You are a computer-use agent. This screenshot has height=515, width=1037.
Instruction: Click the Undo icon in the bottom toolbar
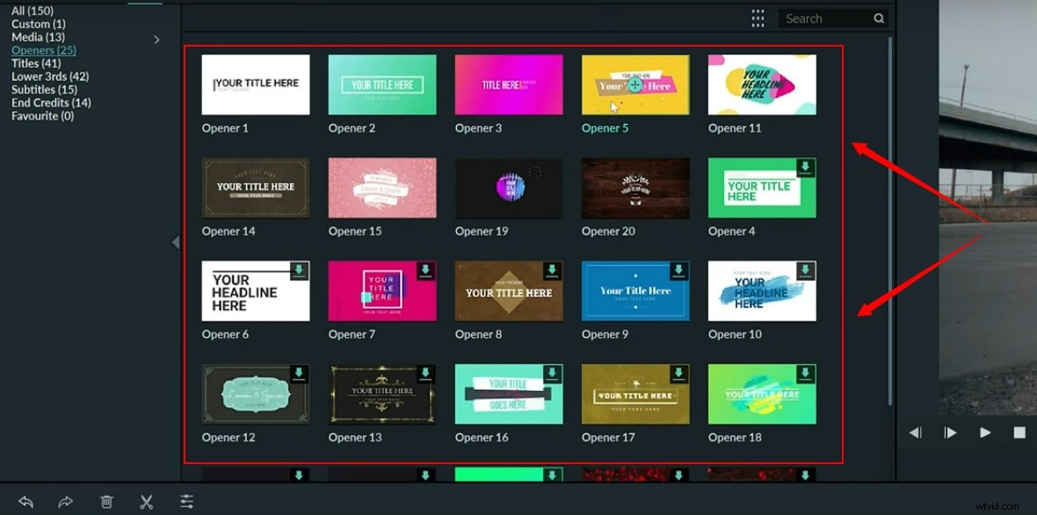(x=25, y=501)
